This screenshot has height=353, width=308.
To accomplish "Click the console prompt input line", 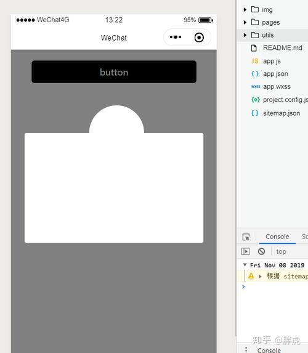I will 275,286.
